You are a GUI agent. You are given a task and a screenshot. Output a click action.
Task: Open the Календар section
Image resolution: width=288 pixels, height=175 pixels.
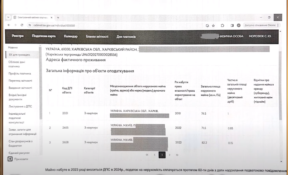(x=71, y=36)
